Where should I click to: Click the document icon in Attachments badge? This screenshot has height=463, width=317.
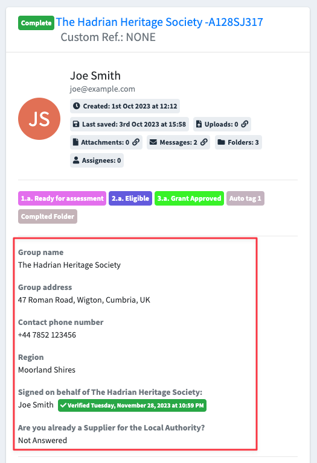click(75, 142)
